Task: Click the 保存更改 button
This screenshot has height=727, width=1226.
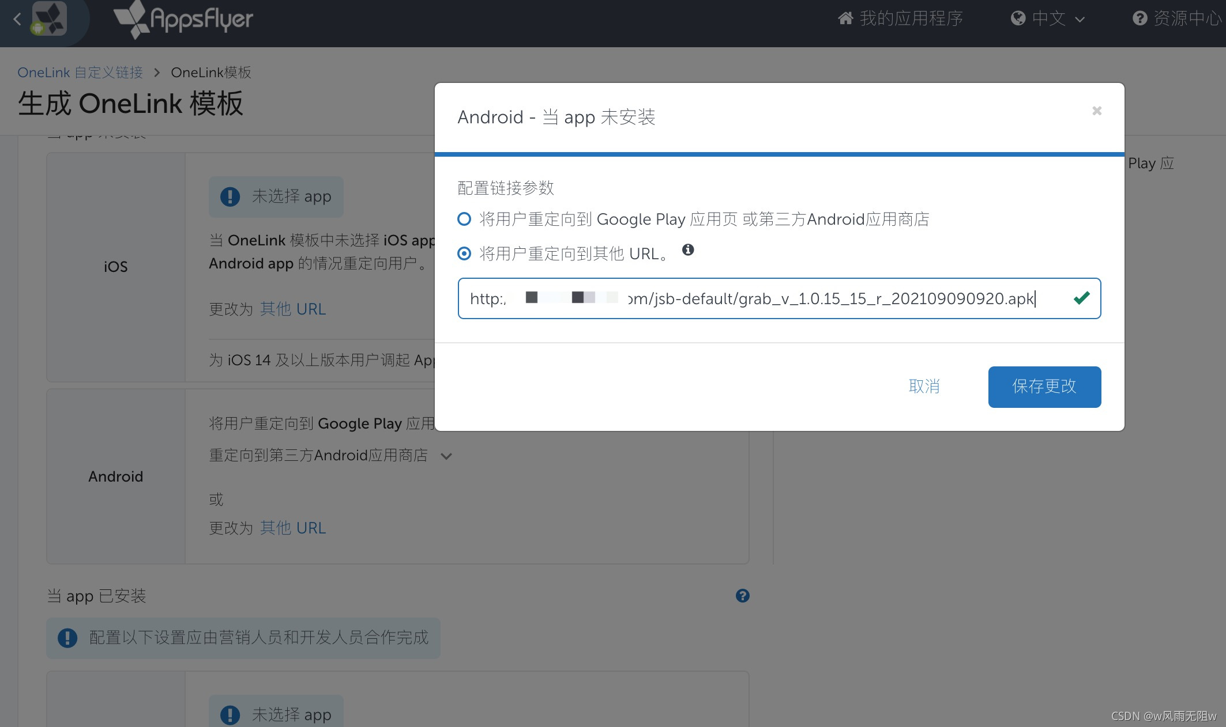Action: click(x=1044, y=387)
